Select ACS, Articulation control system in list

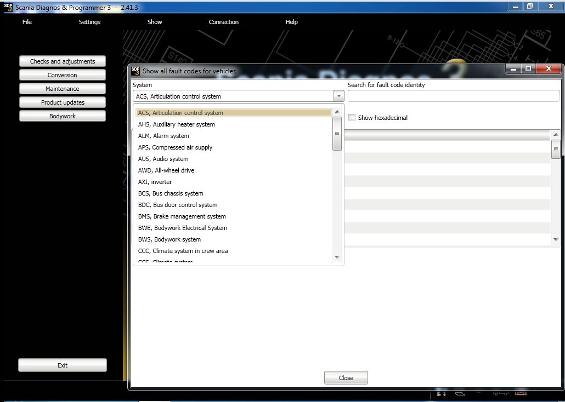click(x=234, y=113)
